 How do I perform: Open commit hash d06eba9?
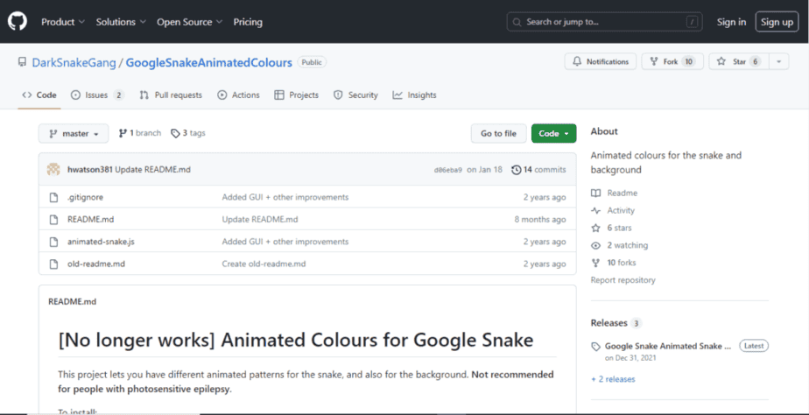[x=448, y=170]
